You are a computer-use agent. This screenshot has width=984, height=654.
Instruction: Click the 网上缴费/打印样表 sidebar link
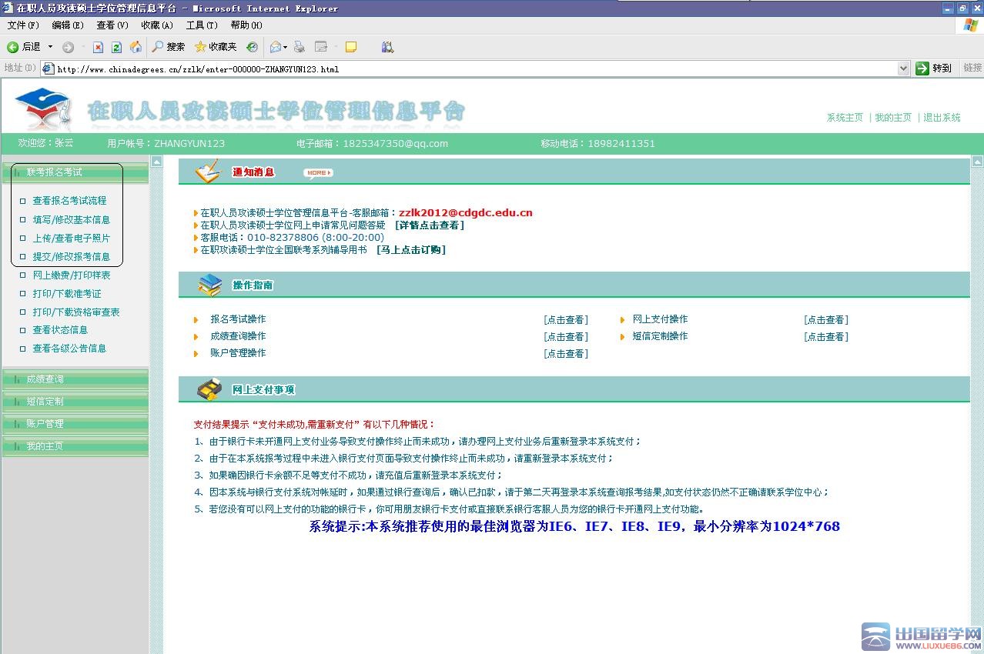pyautogui.click(x=71, y=275)
